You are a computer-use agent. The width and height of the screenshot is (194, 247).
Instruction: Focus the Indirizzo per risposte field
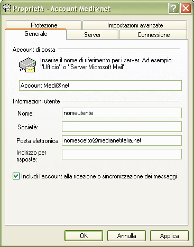(122, 154)
